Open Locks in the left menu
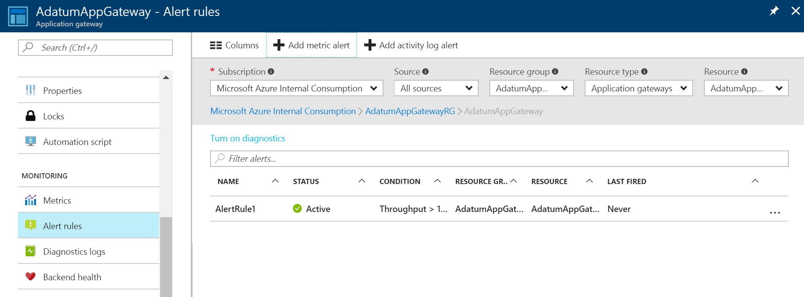Viewport: 804px width, 297px height. pyautogui.click(x=89, y=116)
